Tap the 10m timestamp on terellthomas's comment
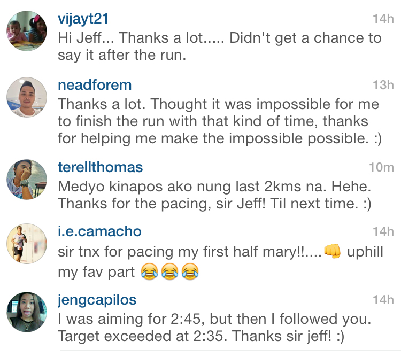This screenshot has width=401, height=357. [x=381, y=167]
